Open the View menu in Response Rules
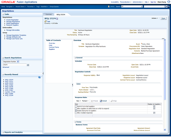 click(x=78, y=101)
